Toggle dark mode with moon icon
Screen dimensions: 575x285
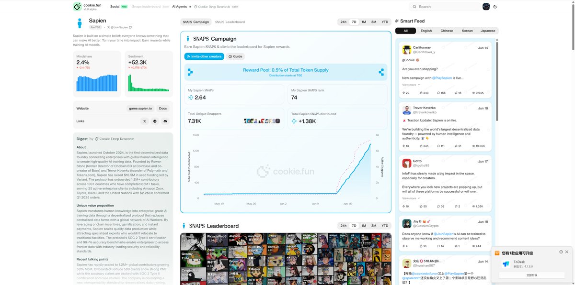point(495,7)
